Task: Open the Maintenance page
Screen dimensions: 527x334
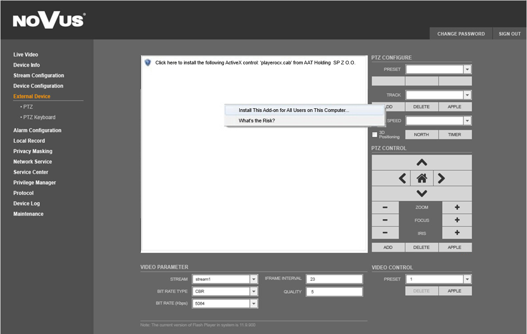Action: pyautogui.click(x=28, y=214)
